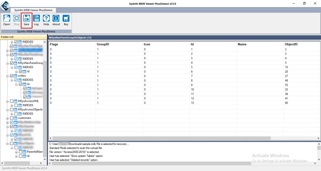Uncheck the MSysNavPaneGroup checkbox
The image size is (321, 171).
(x=12, y=63)
